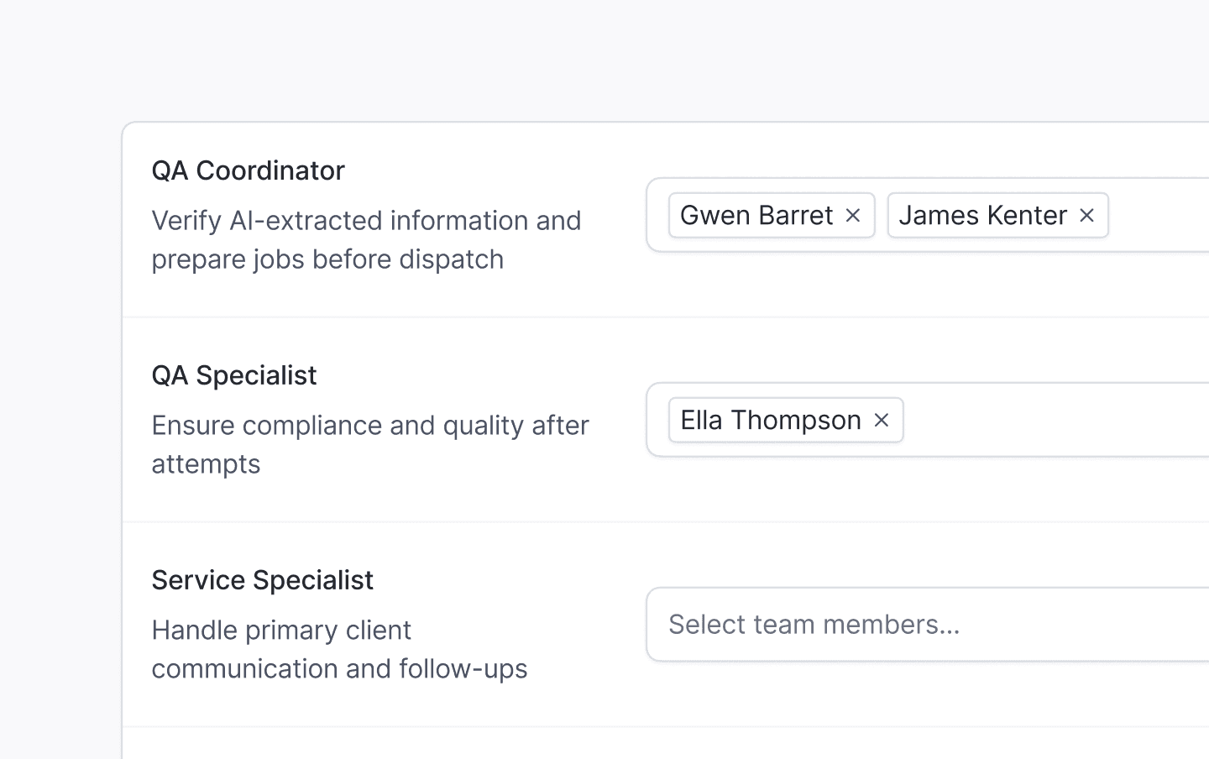The height and width of the screenshot is (759, 1209).
Task: Click the "Handle primary client communication" description
Action: [281, 631]
